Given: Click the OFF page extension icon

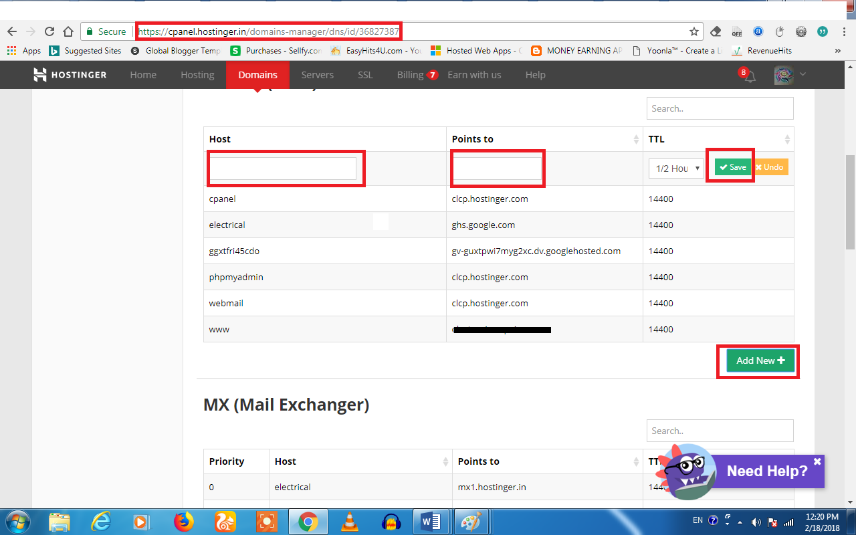Looking at the screenshot, I should coord(736,31).
